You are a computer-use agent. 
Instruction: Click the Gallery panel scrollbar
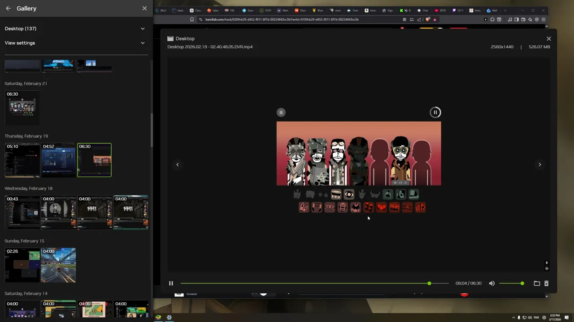tap(151, 130)
